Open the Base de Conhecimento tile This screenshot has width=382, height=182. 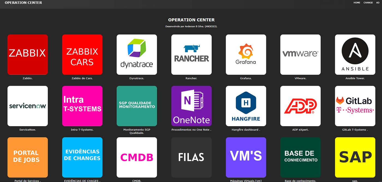300,157
